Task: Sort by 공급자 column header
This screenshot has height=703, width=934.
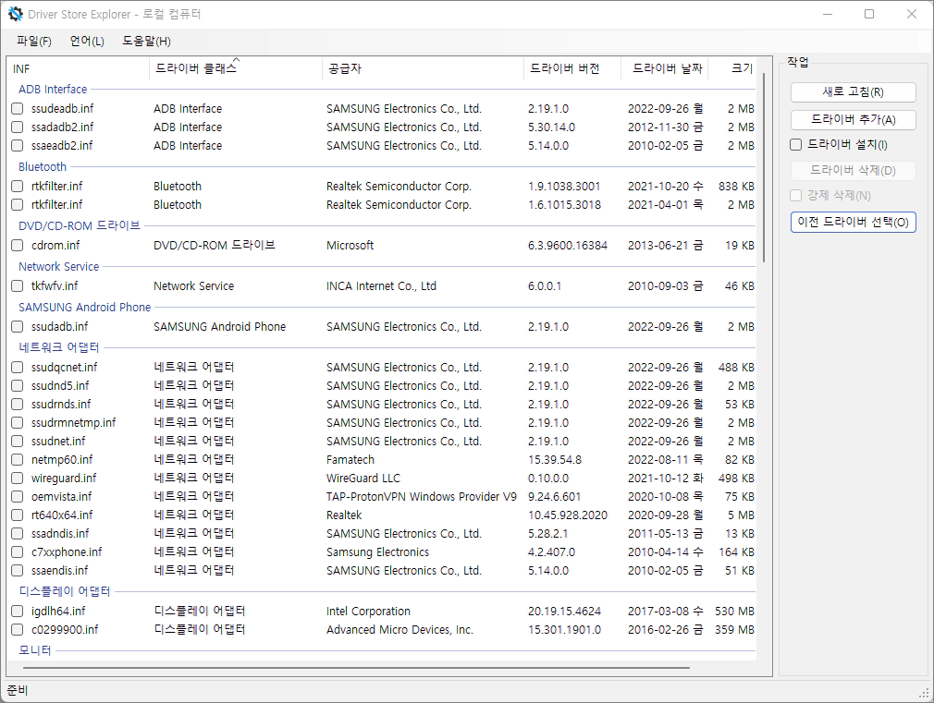Action: coord(423,68)
